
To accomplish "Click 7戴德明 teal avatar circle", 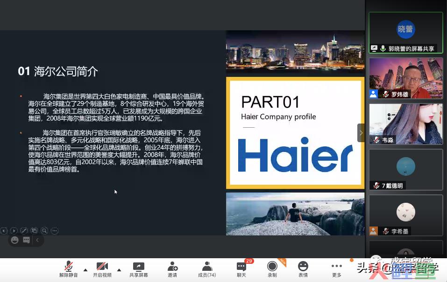I will tap(406, 166).
